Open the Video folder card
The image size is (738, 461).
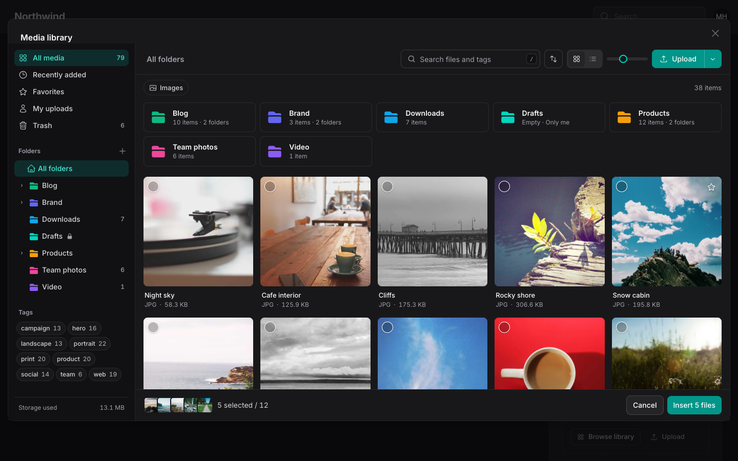[316, 151]
